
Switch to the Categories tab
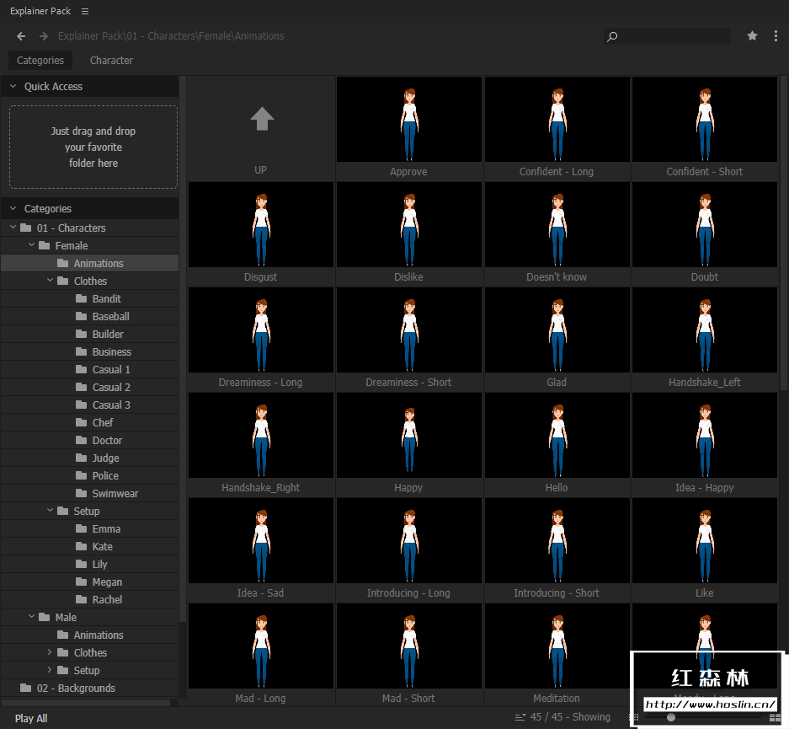point(40,61)
